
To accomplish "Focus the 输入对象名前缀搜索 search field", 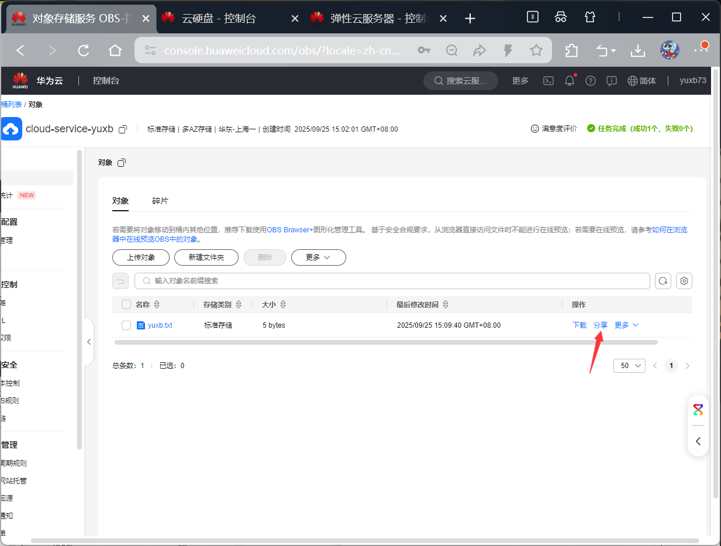I will pos(392,281).
